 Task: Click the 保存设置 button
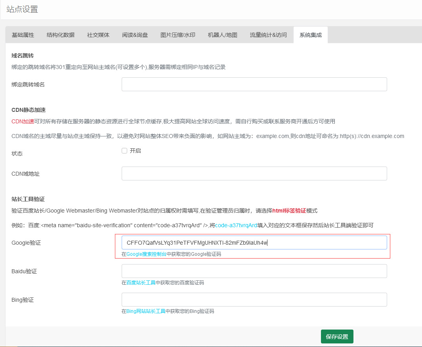(x=337, y=337)
